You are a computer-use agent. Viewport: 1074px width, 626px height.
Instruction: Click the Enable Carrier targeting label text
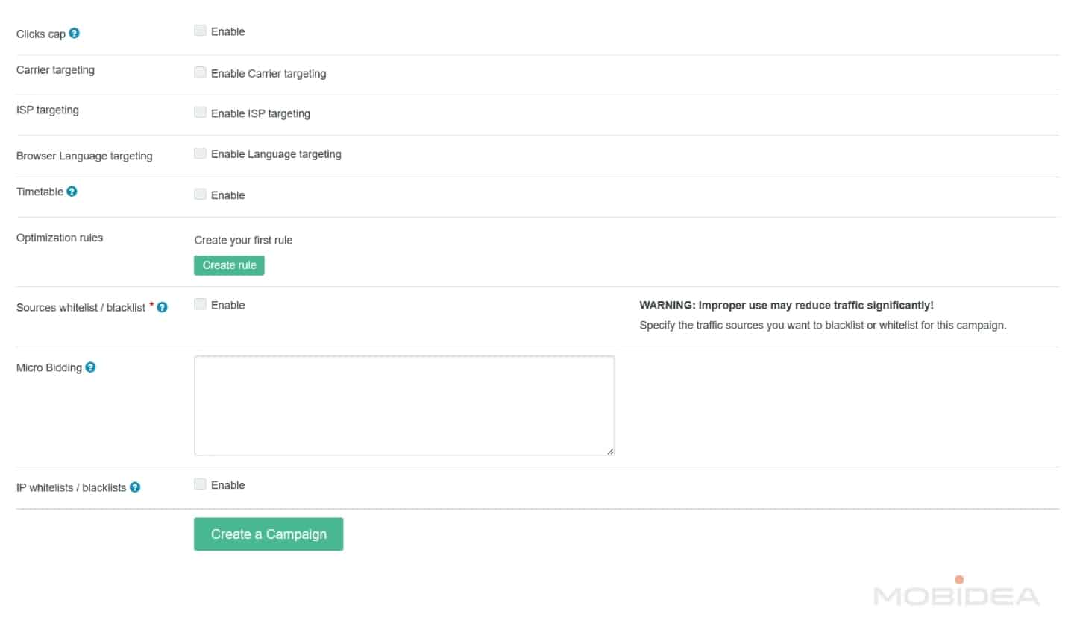coord(268,74)
